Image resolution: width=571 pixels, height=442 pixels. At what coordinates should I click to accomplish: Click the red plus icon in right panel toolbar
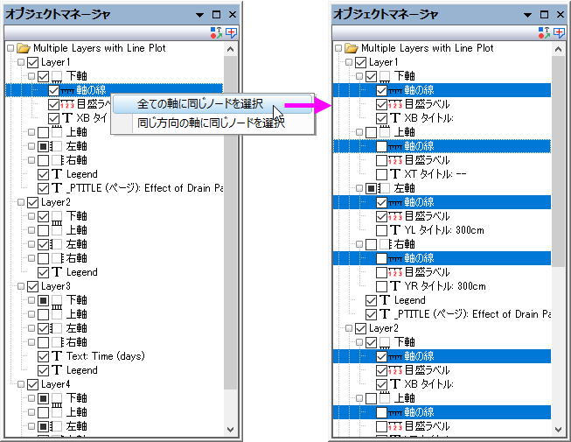coord(559,32)
